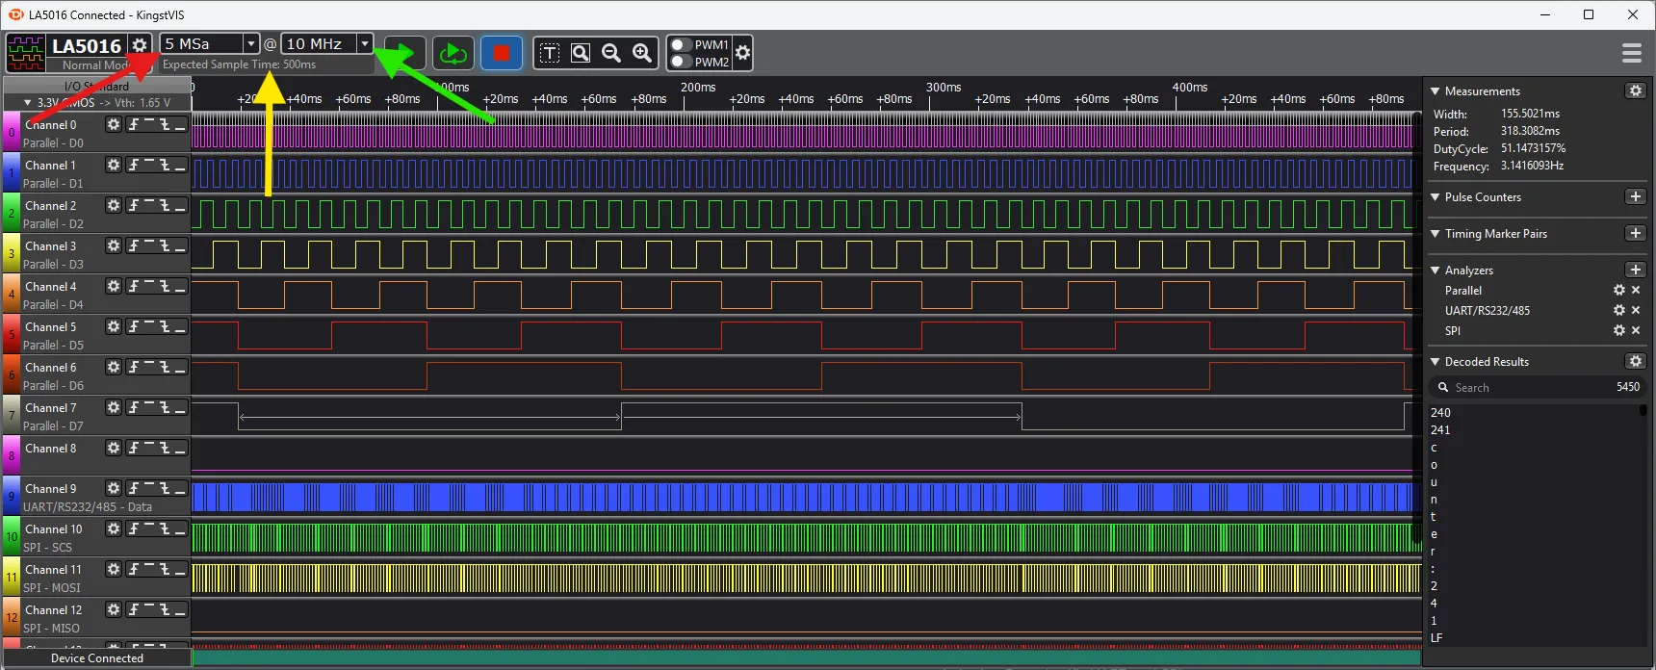Add a new Pulse Counter

1635,196
